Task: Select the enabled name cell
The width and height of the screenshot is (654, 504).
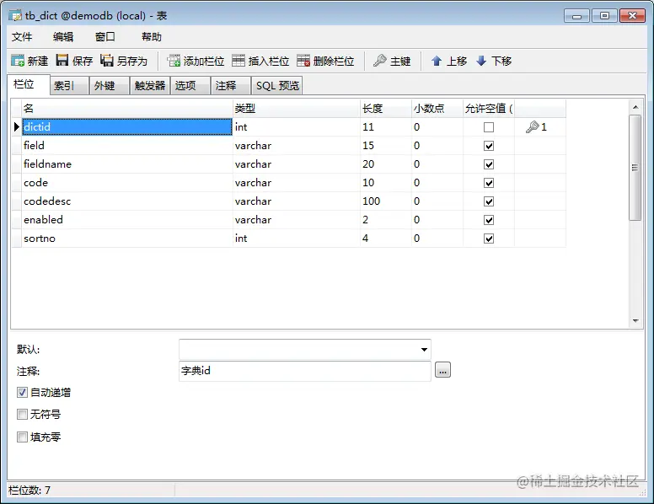Action: [127, 220]
